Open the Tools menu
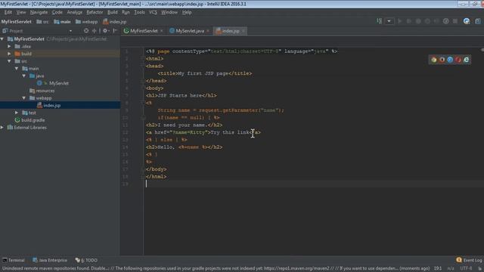 coord(139,12)
